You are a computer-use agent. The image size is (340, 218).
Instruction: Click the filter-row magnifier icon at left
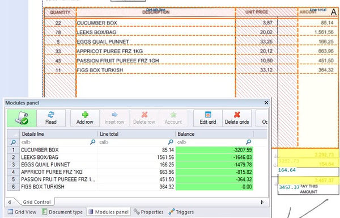click(13, 142)
